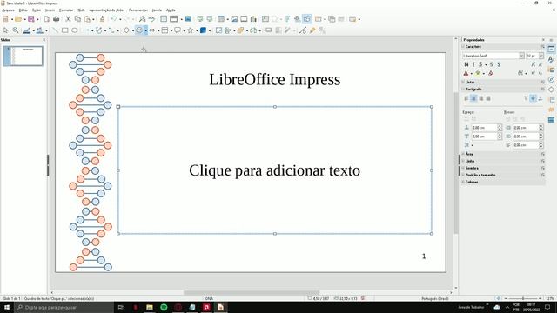Toggle Italic (I) in Caractere panel

tap(473, 64)
